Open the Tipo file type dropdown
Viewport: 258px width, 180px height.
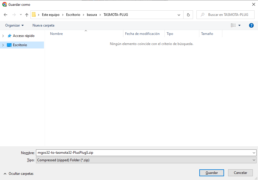pyautogui.click(x=146, y=160)
